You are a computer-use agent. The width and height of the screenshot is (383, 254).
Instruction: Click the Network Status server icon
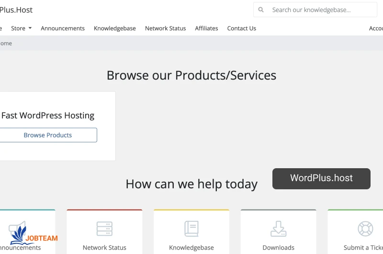pos(104,229)
